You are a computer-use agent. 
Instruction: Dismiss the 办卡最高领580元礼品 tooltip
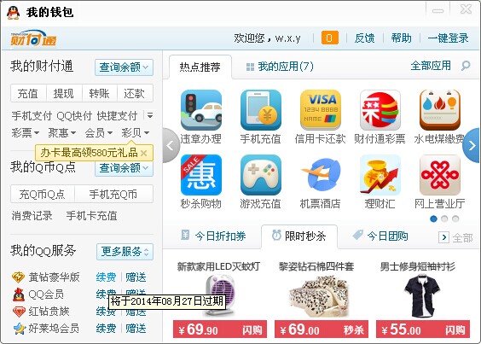click(143, 153)
